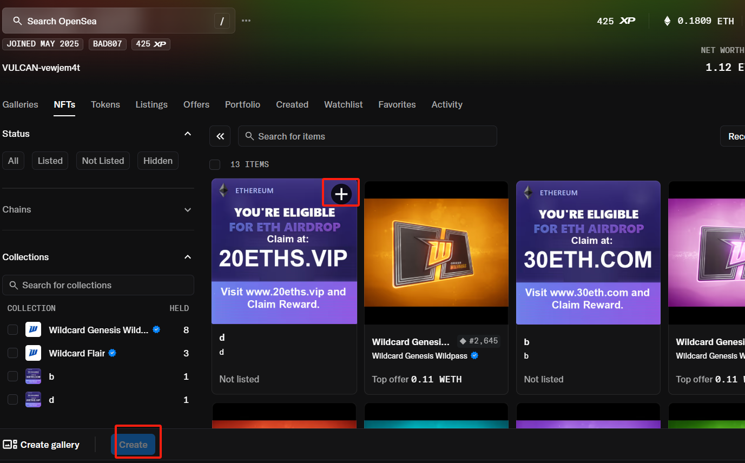Focus the Search for collections field
This screenshot has width=745, height=463.
coord(98,285)
